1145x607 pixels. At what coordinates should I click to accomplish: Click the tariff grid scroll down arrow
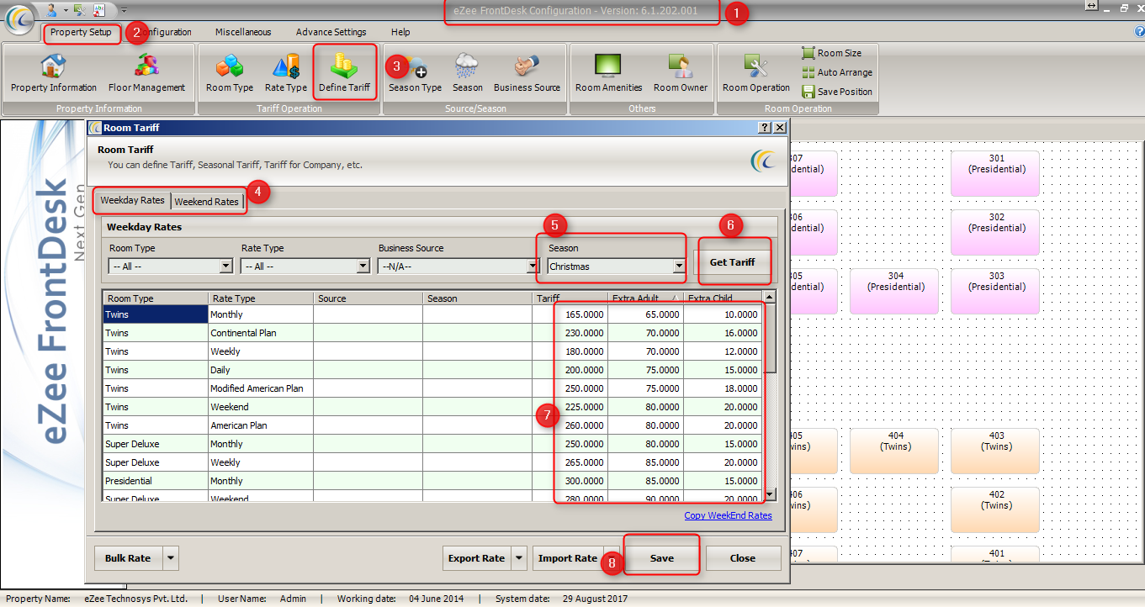770,494
